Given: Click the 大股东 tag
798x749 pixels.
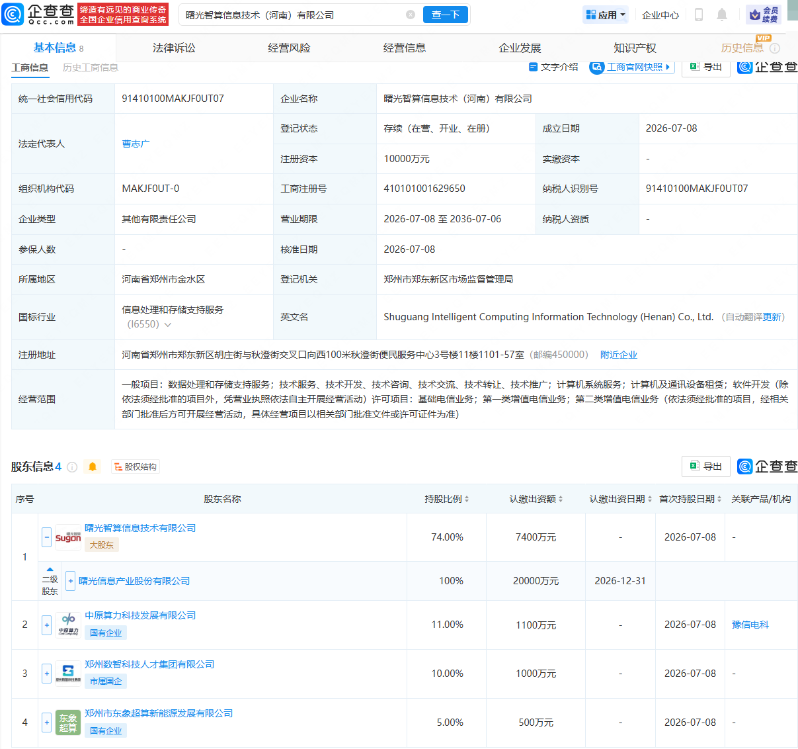Looking at the screenshot, I should click(x=101, y=545).
